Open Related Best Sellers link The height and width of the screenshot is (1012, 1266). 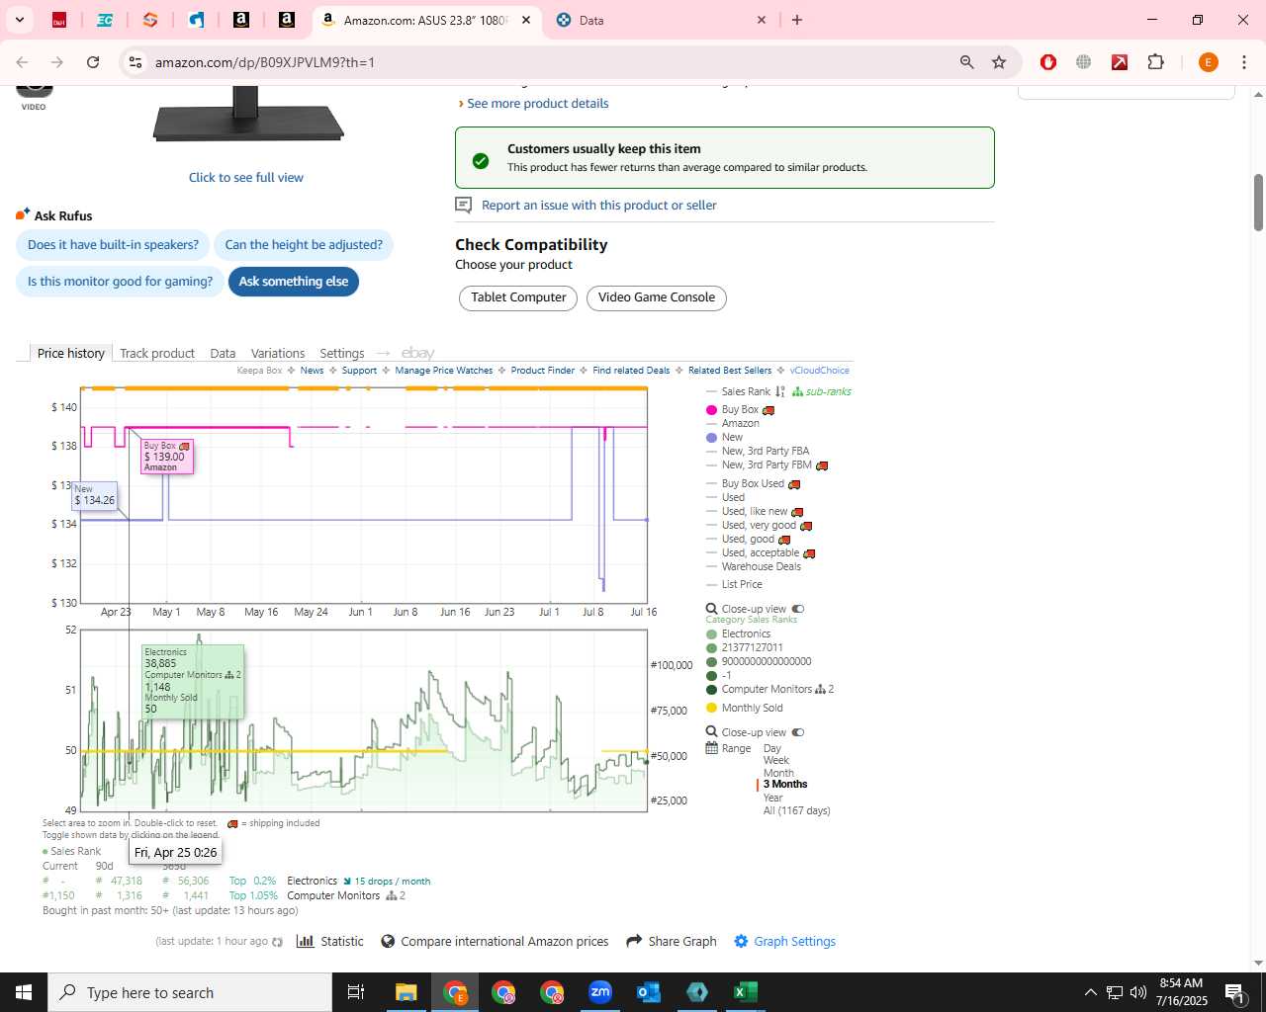tap(730, 371)
